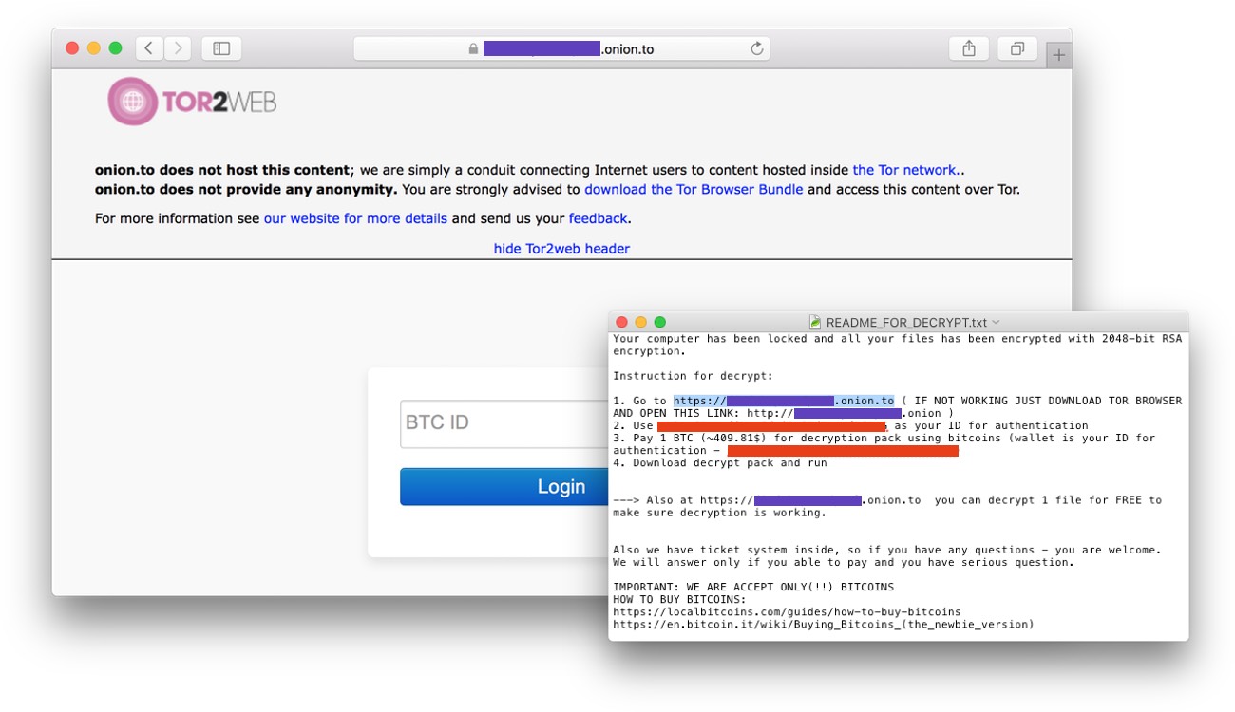Open the Safari Share button

(969, 48)
